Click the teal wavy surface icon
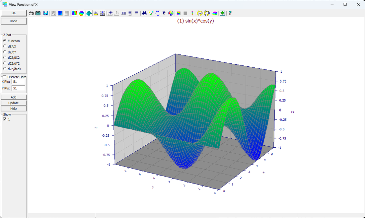Image resolution: width=365 pixels, height=218 pixels. point(89,13)
